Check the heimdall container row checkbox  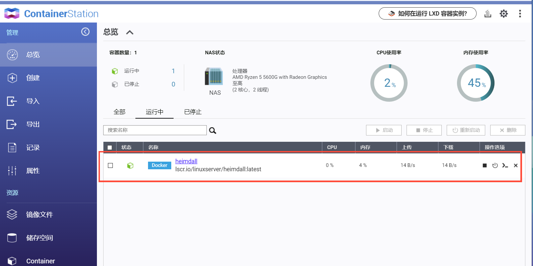(111, 165)
